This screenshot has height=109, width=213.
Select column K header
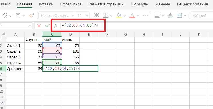(x=199, y=35)
